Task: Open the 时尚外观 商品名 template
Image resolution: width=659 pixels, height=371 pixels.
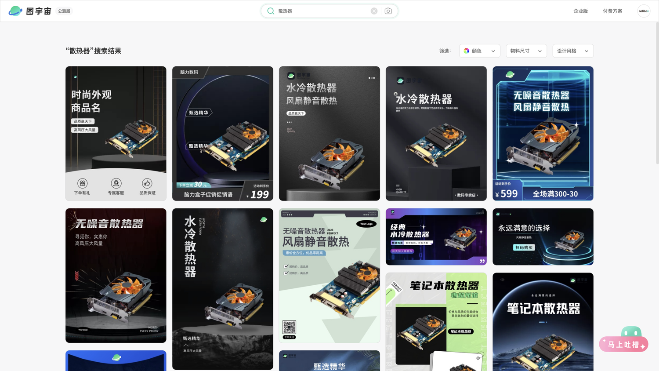Action: (x=116, y=134)
